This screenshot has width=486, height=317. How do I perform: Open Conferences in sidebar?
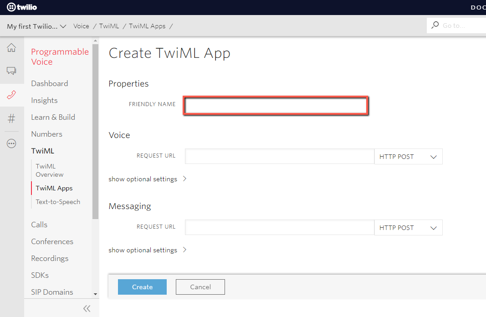[x=52, y=241]
